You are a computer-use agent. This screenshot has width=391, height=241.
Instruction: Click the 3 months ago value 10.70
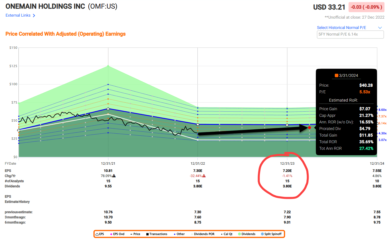coord(108,217)
